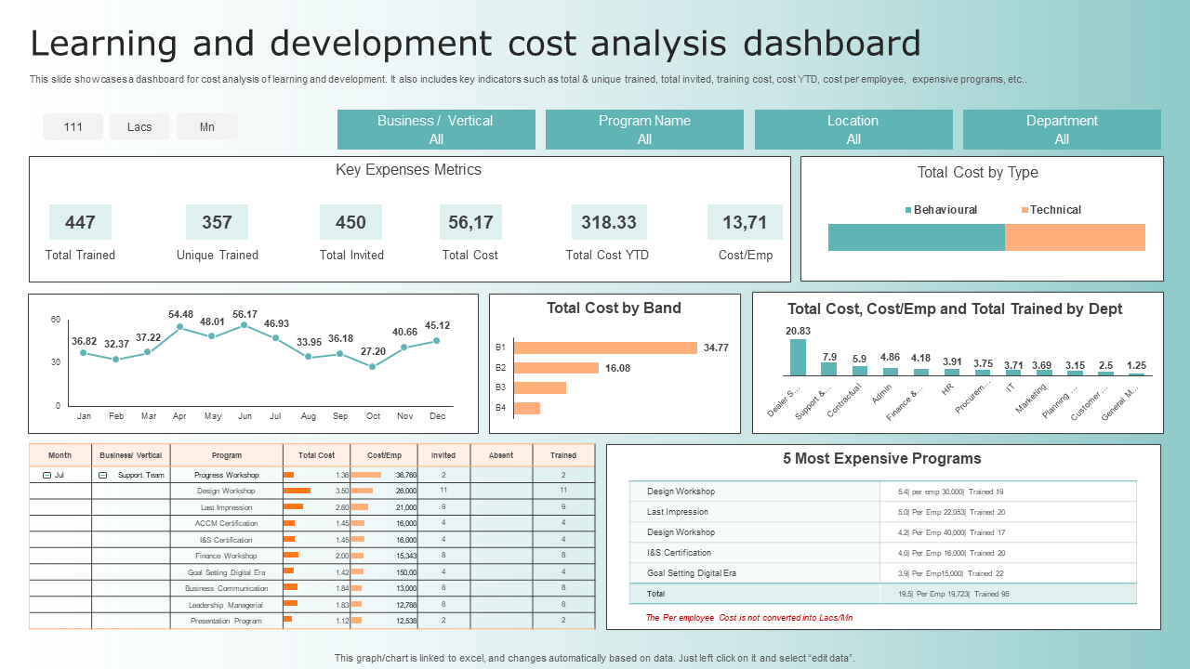The image size is (1190, 669).
Task: Select Goal Setting Digital Era expensive program
Action: [882, 573]
